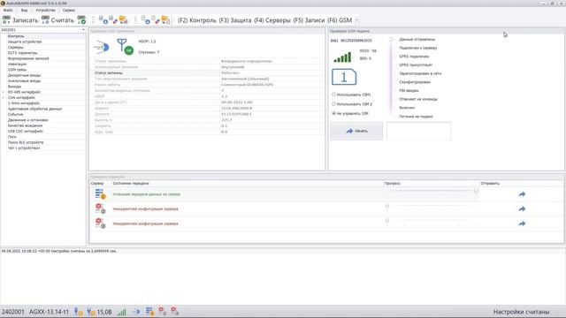Switch to (F6) GSM tab
This screenshot has height=318, width=566.
(340, 20)
